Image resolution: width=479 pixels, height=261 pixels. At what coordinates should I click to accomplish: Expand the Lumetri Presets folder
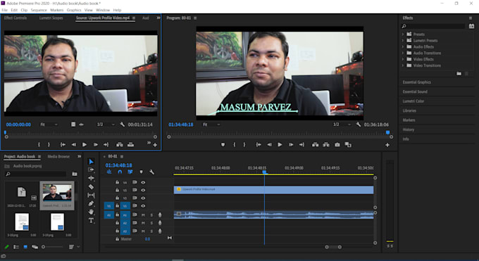403,40
